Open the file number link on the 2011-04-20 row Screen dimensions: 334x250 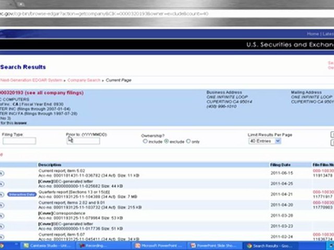coord(324,203)
